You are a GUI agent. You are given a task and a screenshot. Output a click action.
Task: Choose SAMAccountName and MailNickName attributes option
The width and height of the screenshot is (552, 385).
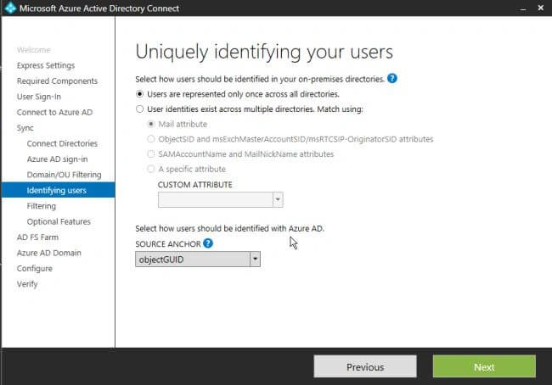point(151,154)
